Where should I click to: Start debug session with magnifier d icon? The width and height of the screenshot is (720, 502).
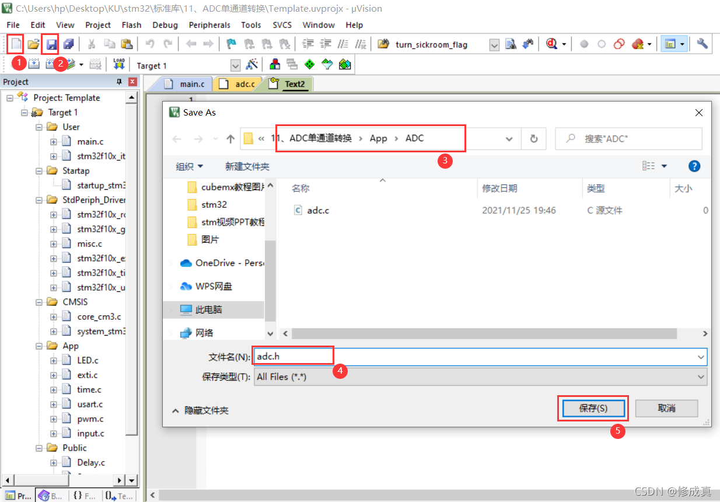551,44
